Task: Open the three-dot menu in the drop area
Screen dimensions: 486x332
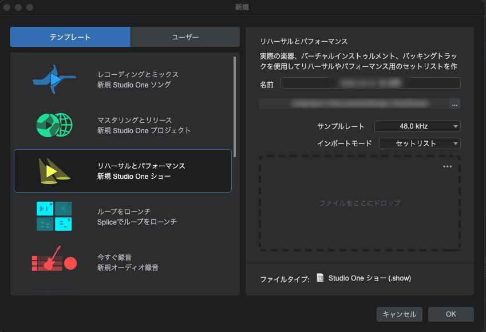Action: coord(448,167)
